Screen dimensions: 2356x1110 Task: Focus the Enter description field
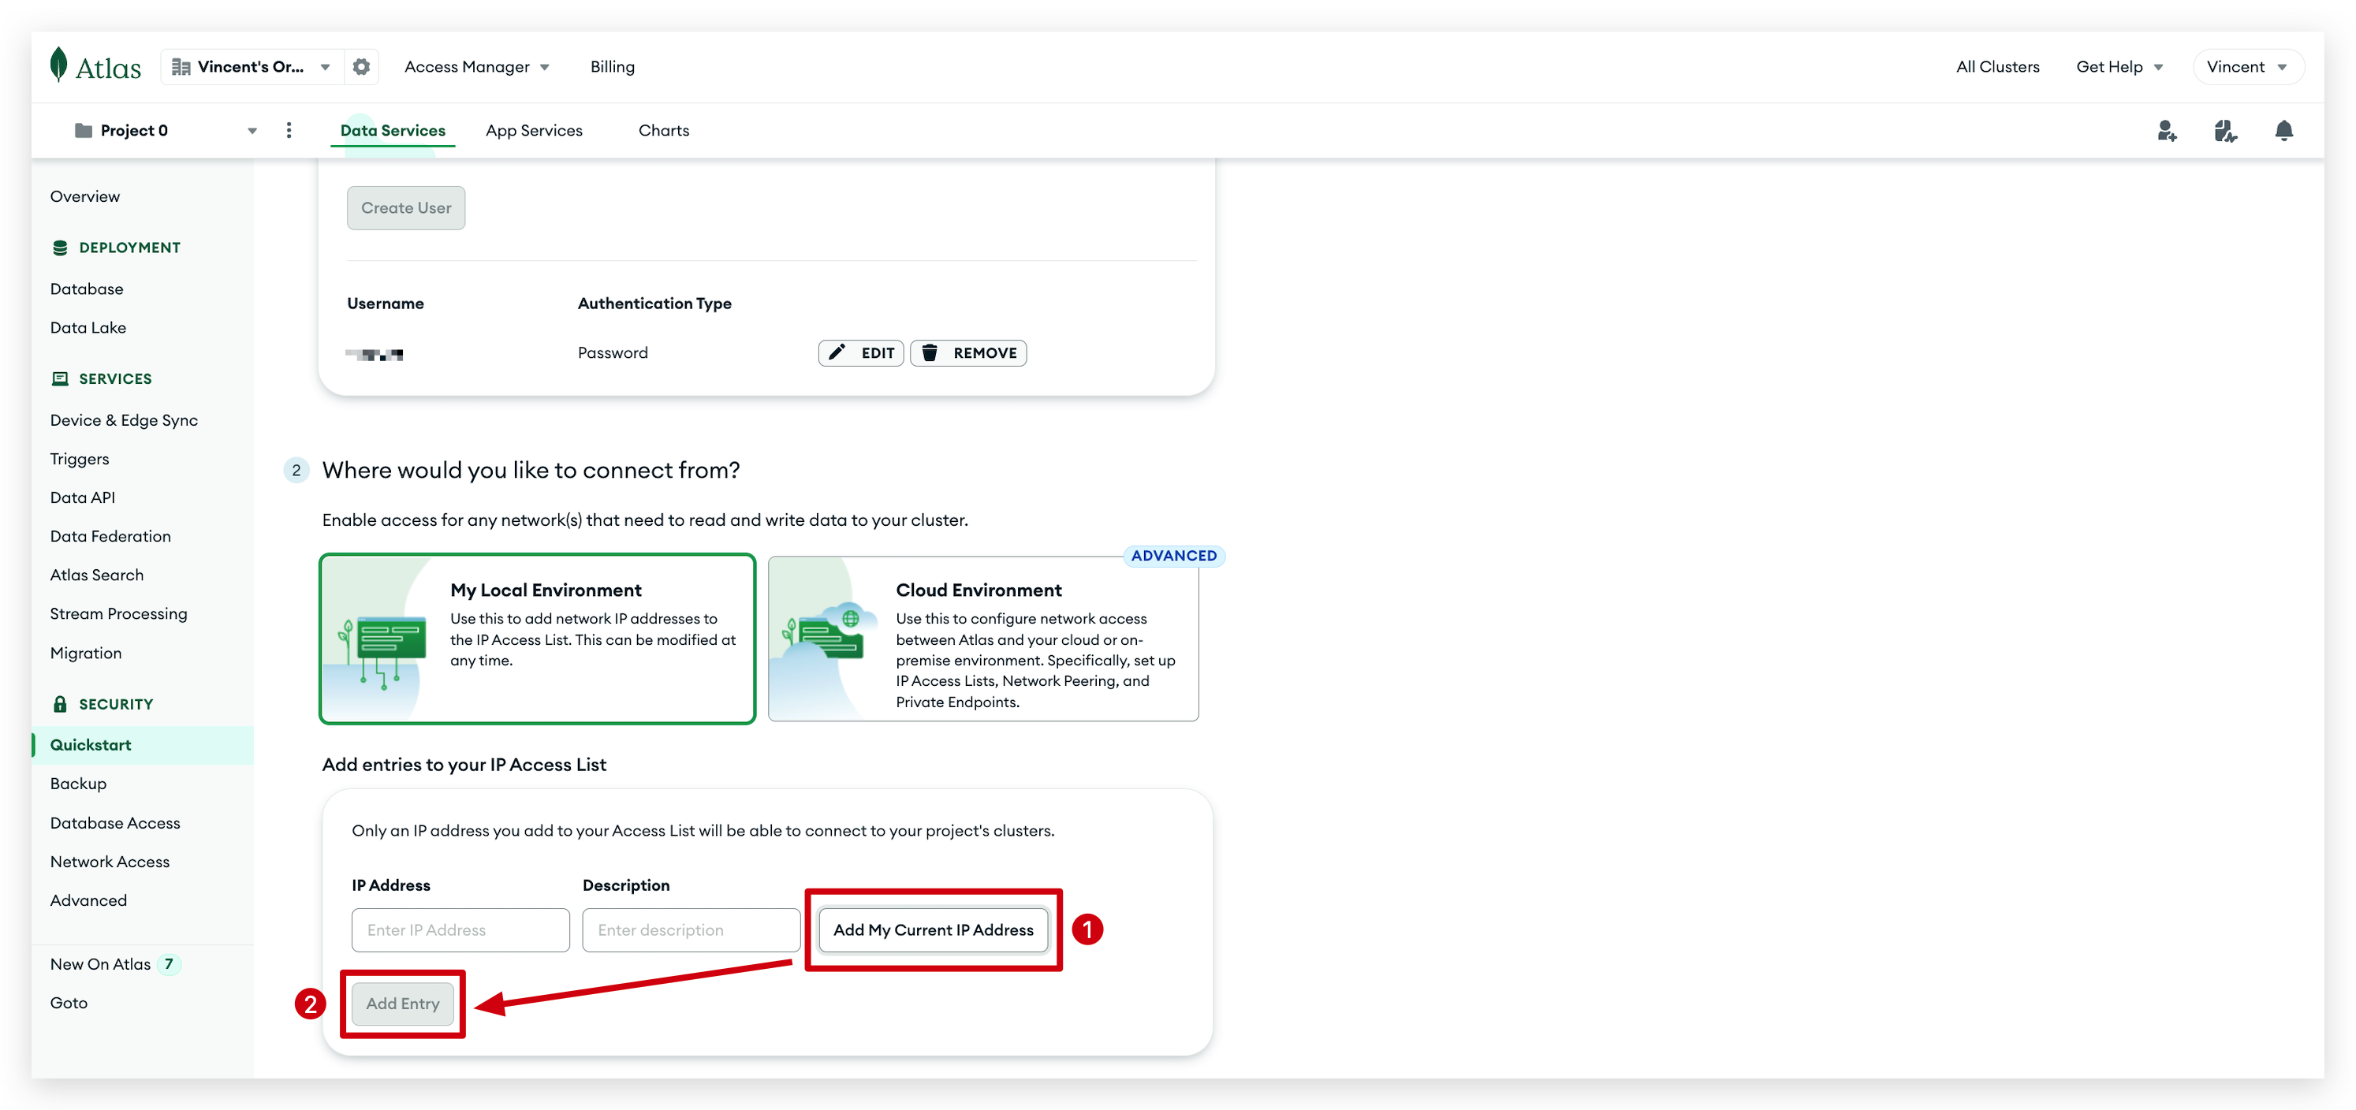(x=691, y=930)
